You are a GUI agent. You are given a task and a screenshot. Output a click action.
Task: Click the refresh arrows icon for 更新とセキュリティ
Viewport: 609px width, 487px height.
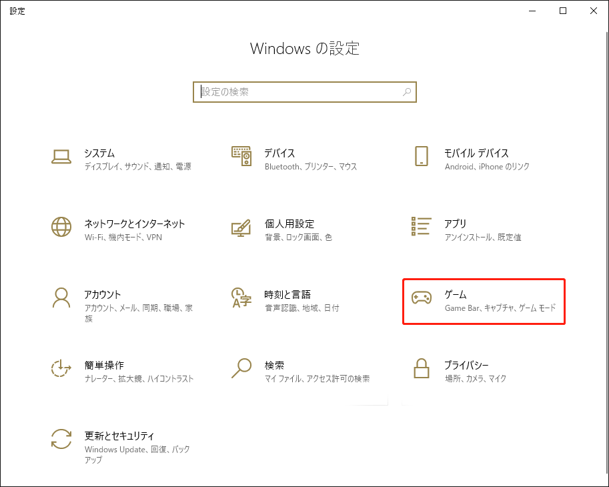click(x=61, y=439)
